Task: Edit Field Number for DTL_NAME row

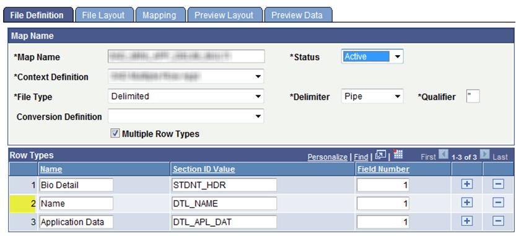Action: tap(383, 203)
